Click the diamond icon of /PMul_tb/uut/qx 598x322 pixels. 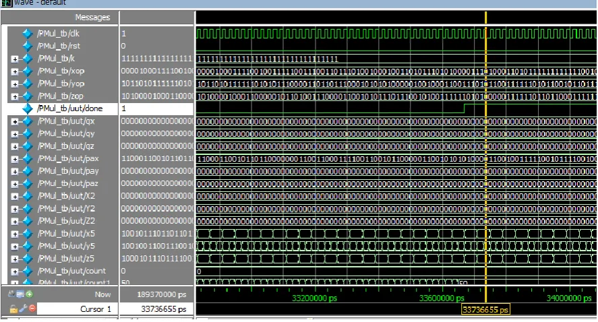[x=28, y=121]
